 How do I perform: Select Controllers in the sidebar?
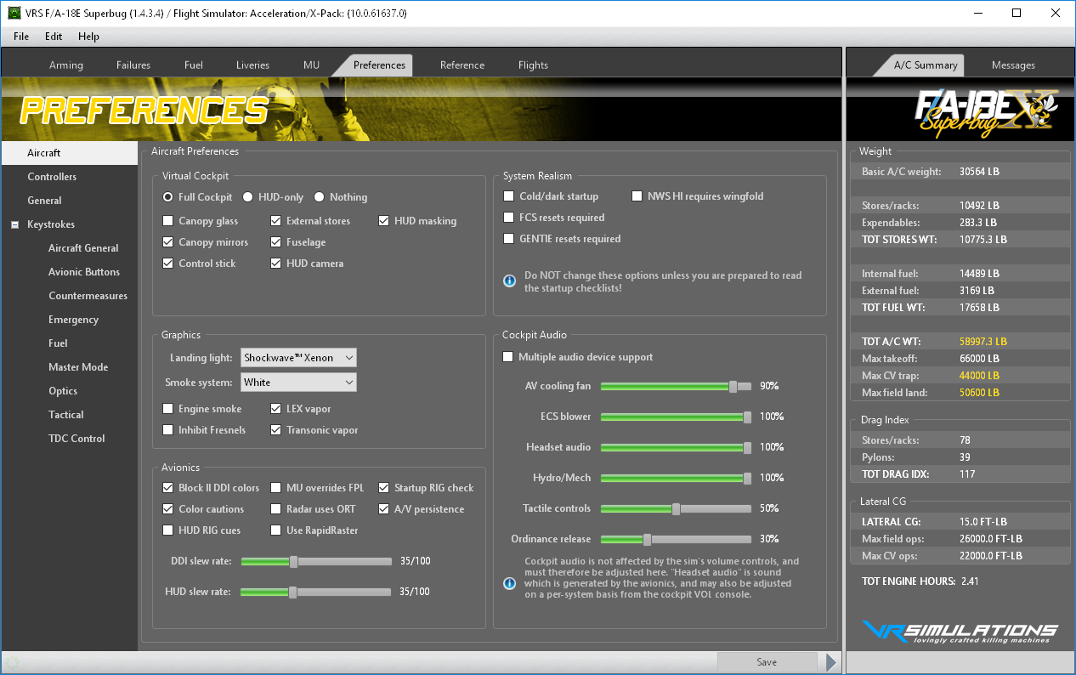point(52,177)
